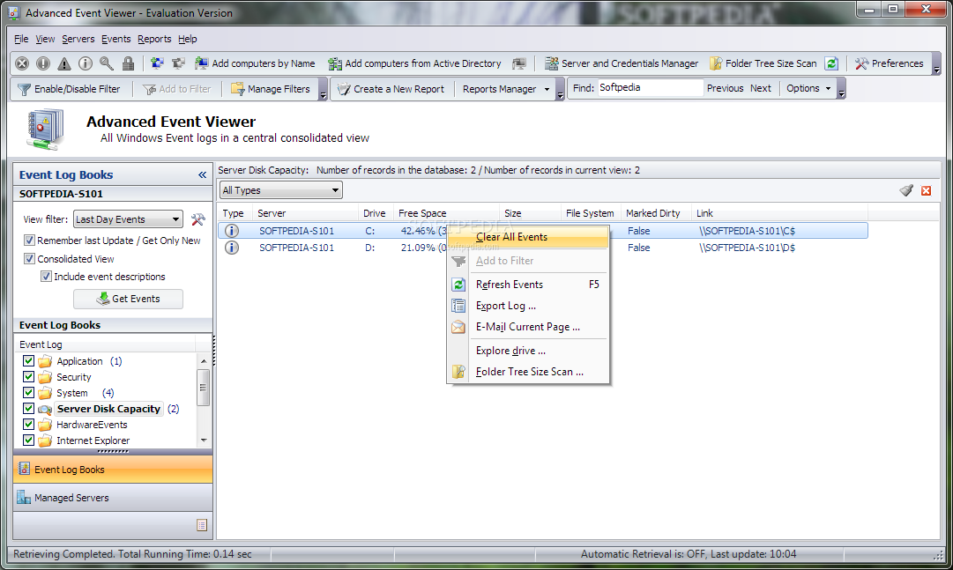Click Create a New Report
This screenshot has width=953, height=570.
pyautogui.click(x=391, y=89)
